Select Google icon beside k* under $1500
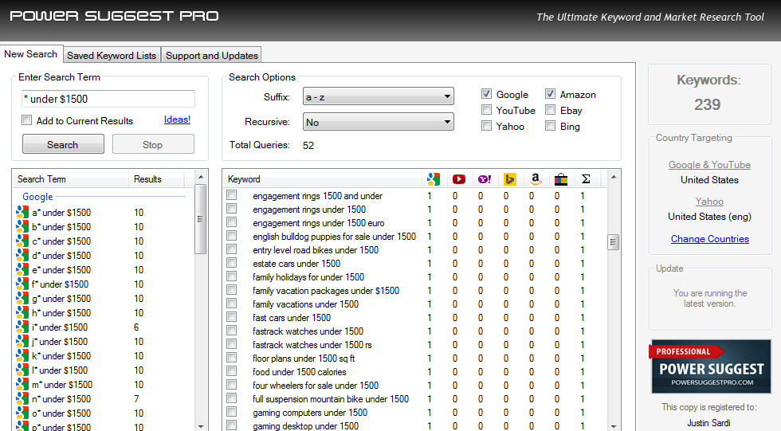The height and width of the screenshot is (431, 781). [x=22, y=356]
